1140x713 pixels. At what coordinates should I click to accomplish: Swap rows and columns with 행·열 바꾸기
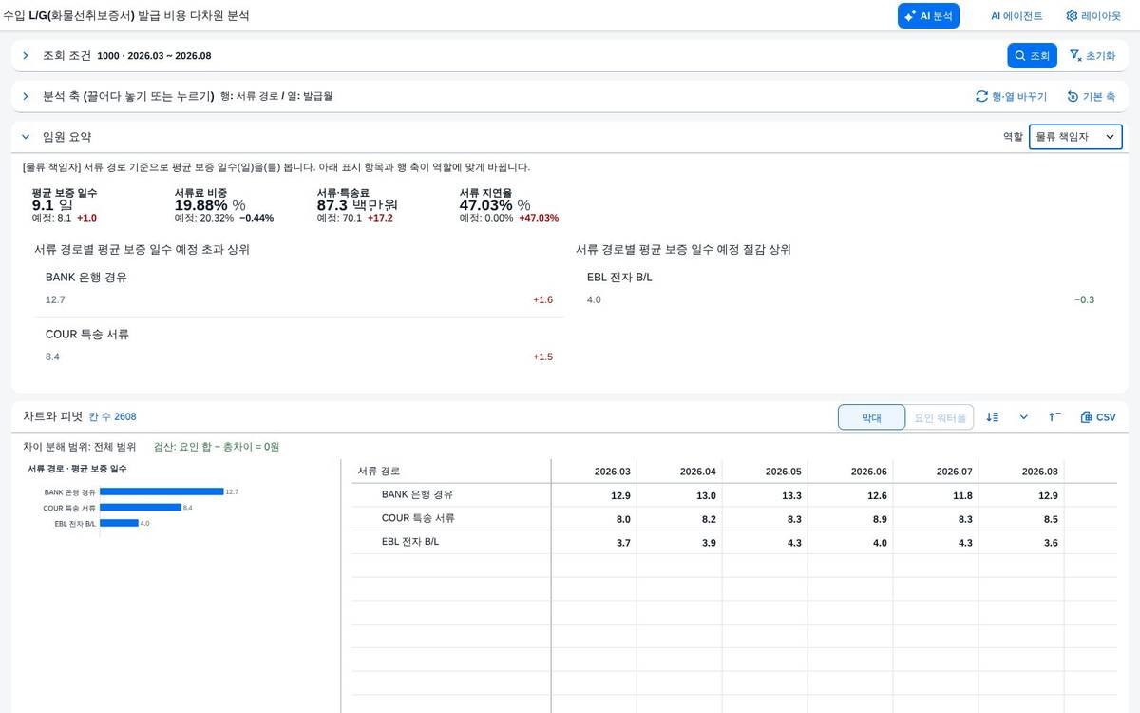point(1011,96)
